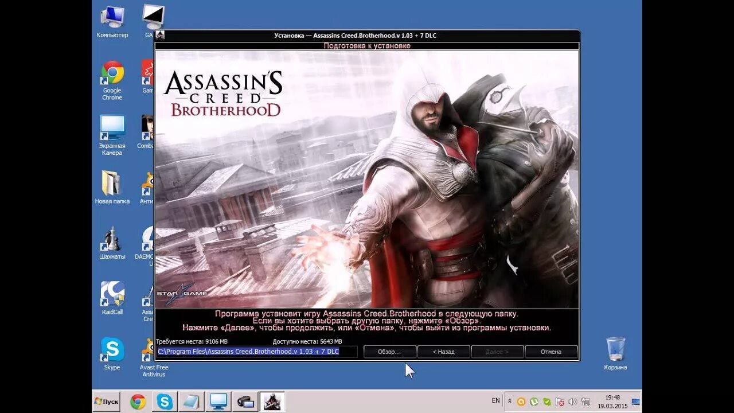Open Skype from the taskbar
This screenshot has height=413, width=734.
click(x=165, y=402)
